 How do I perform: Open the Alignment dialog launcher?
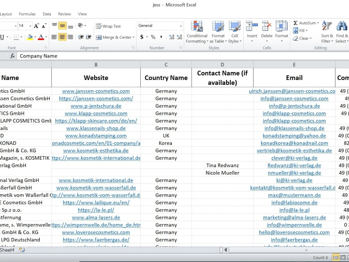point(133,48)
